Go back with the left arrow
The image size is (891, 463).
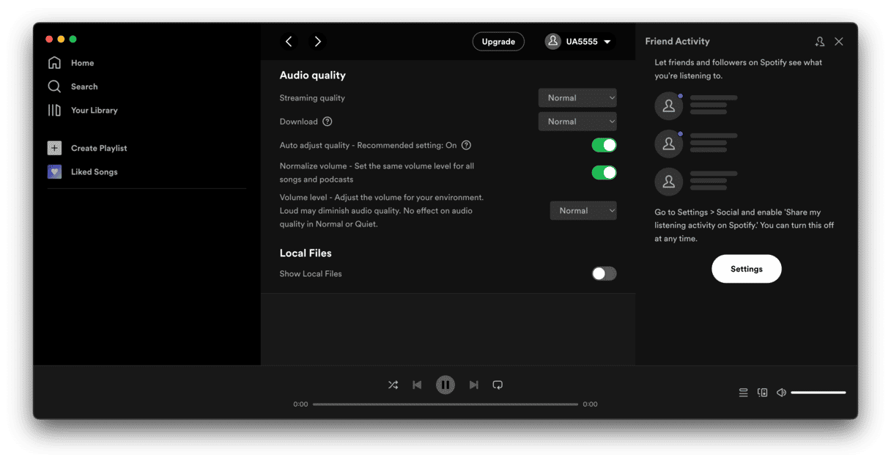[289, 42]
